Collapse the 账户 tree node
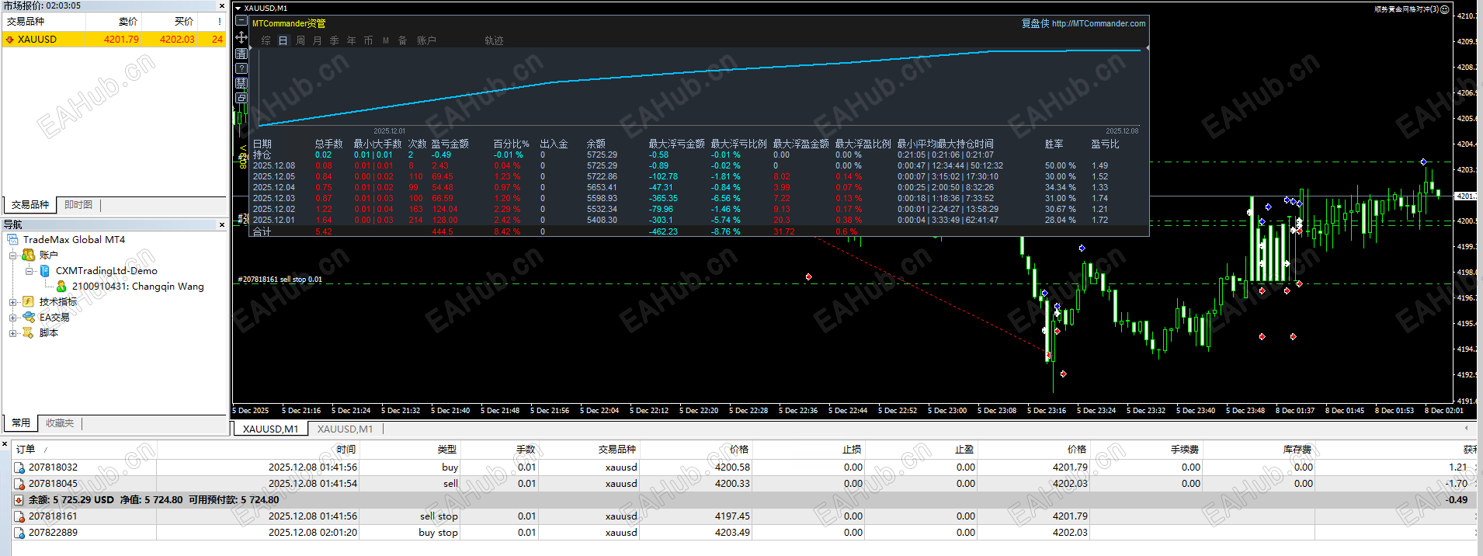The width and height of the screenshot is (1483, 556). point(12,255)
